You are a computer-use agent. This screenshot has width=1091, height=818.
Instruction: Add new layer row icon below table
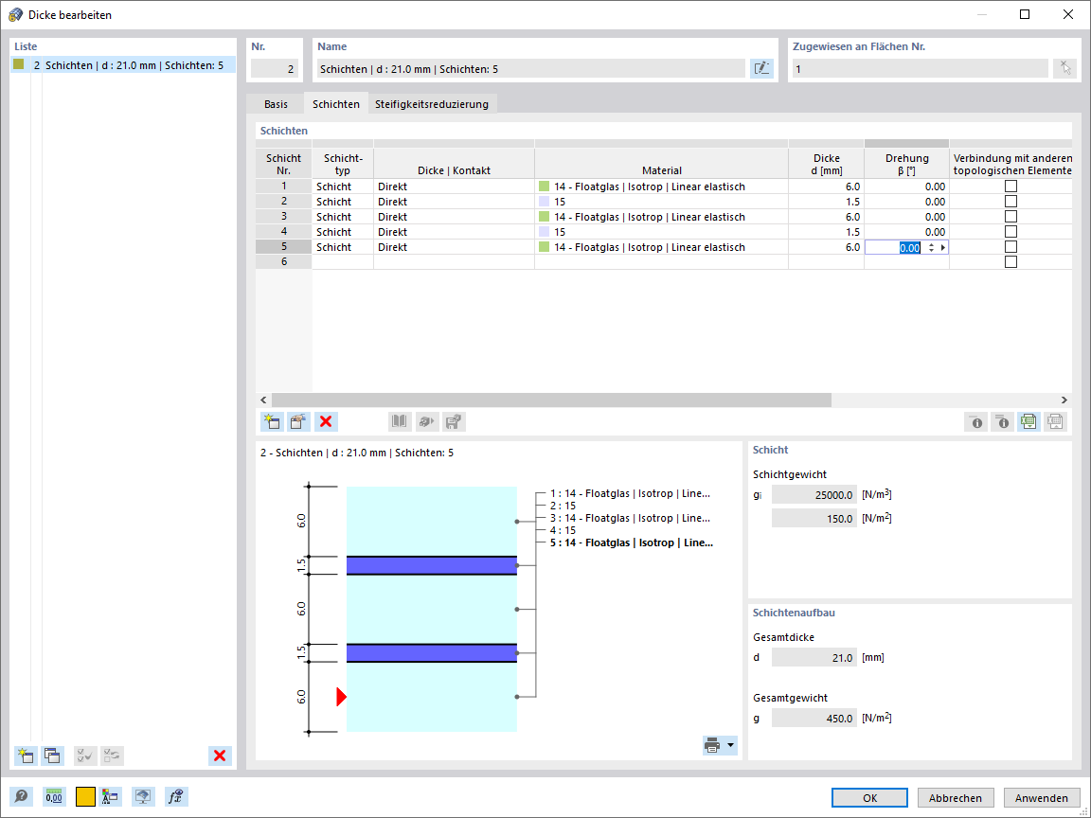pos(272,421)
